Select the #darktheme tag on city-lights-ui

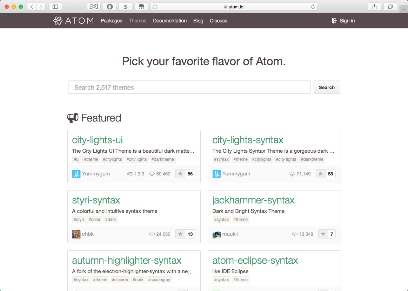point(163,159)
